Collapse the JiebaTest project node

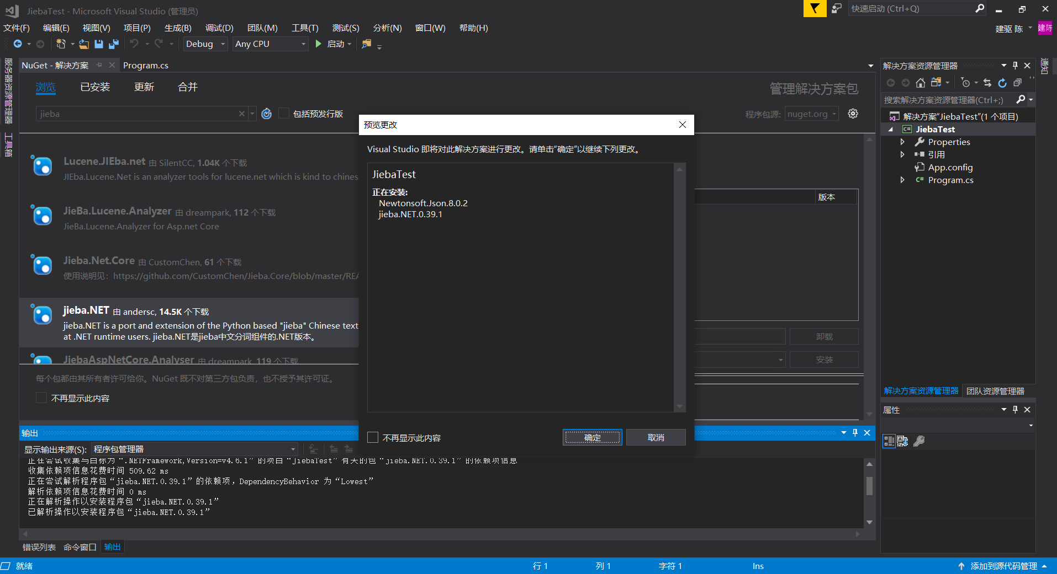890,129
